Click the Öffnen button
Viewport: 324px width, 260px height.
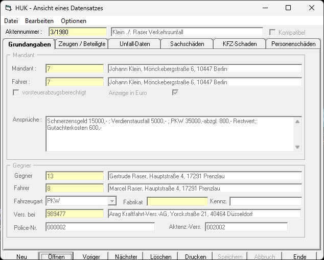56,256
